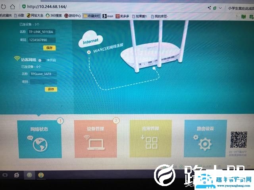Open the 收藏夹栏 bookmarks folder
Screen dimensions: 254x190
(x=92, y=16)
